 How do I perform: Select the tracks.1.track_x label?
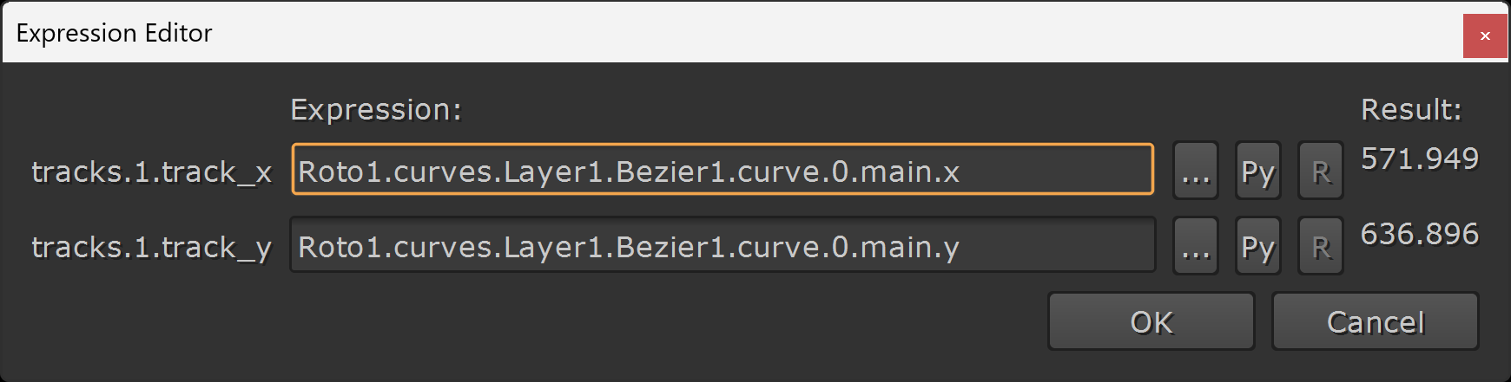pyautogui.click(x=152, y=172)
